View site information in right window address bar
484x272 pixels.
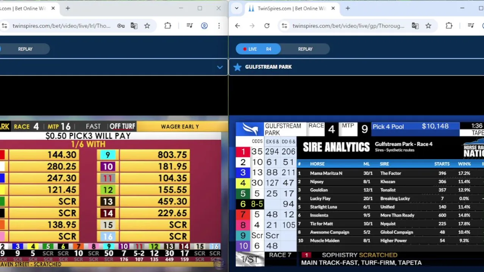pyautogui.click(x=284, y=26)
